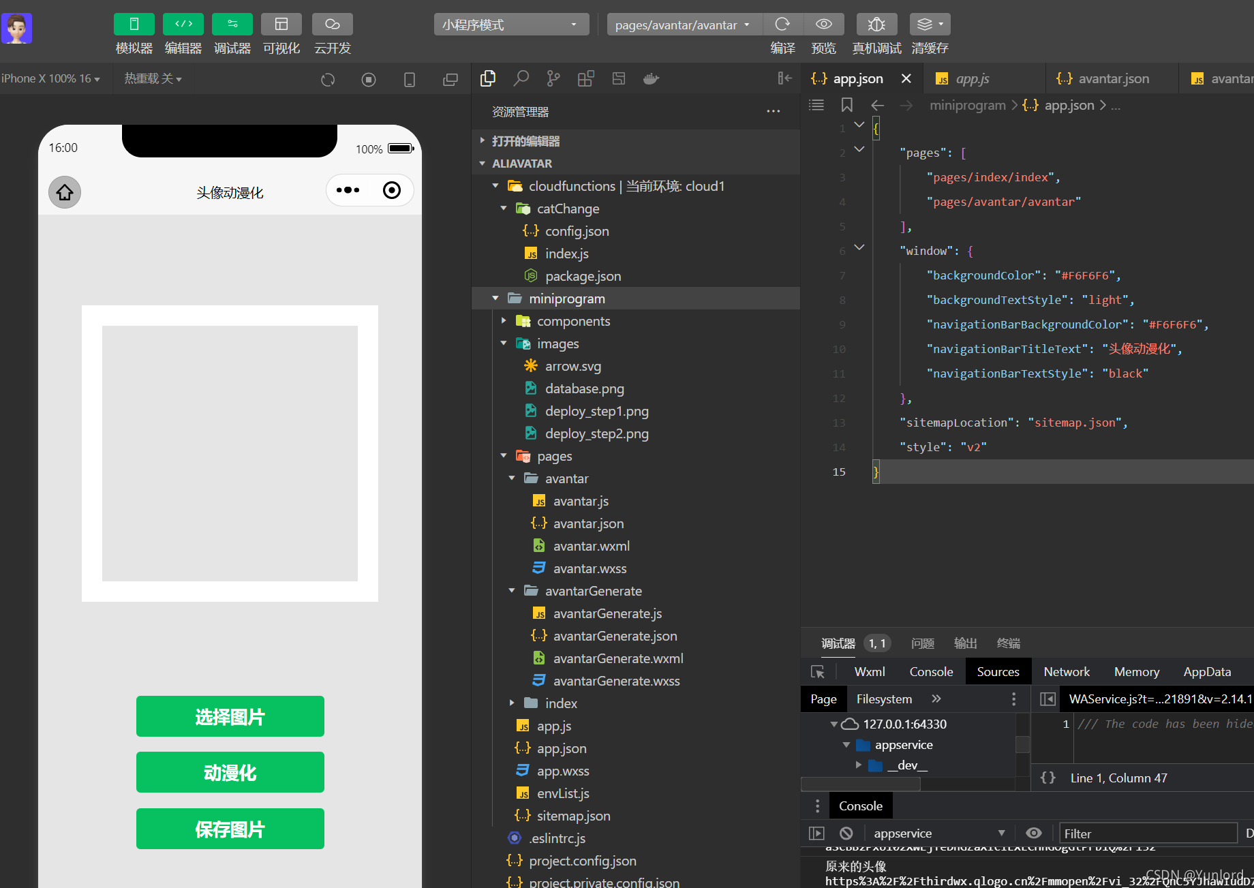Switch to the Problems panel tab
The image size is (1254, 888).
coord(923,643)
